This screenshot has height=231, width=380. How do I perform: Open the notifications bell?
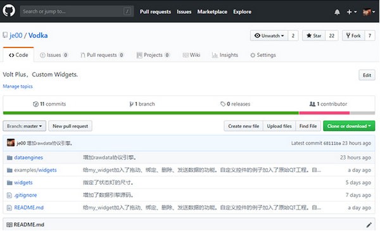click(x=337, y=12)
